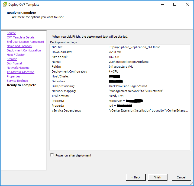
Task: Maximize the Deploy OVF Template window
Action: click(x=175, y=4)
